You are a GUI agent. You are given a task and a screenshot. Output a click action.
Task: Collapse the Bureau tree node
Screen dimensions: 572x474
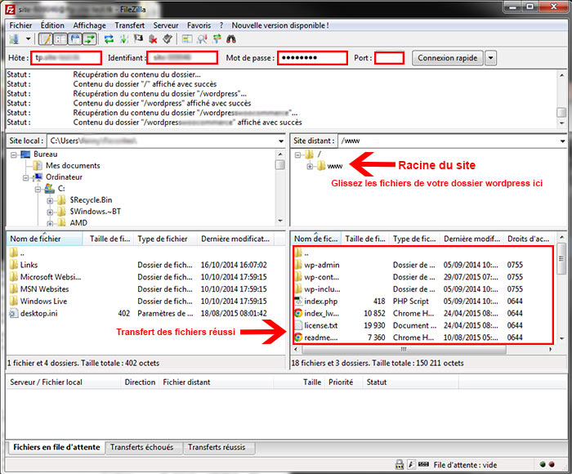(x=14, y=154)
